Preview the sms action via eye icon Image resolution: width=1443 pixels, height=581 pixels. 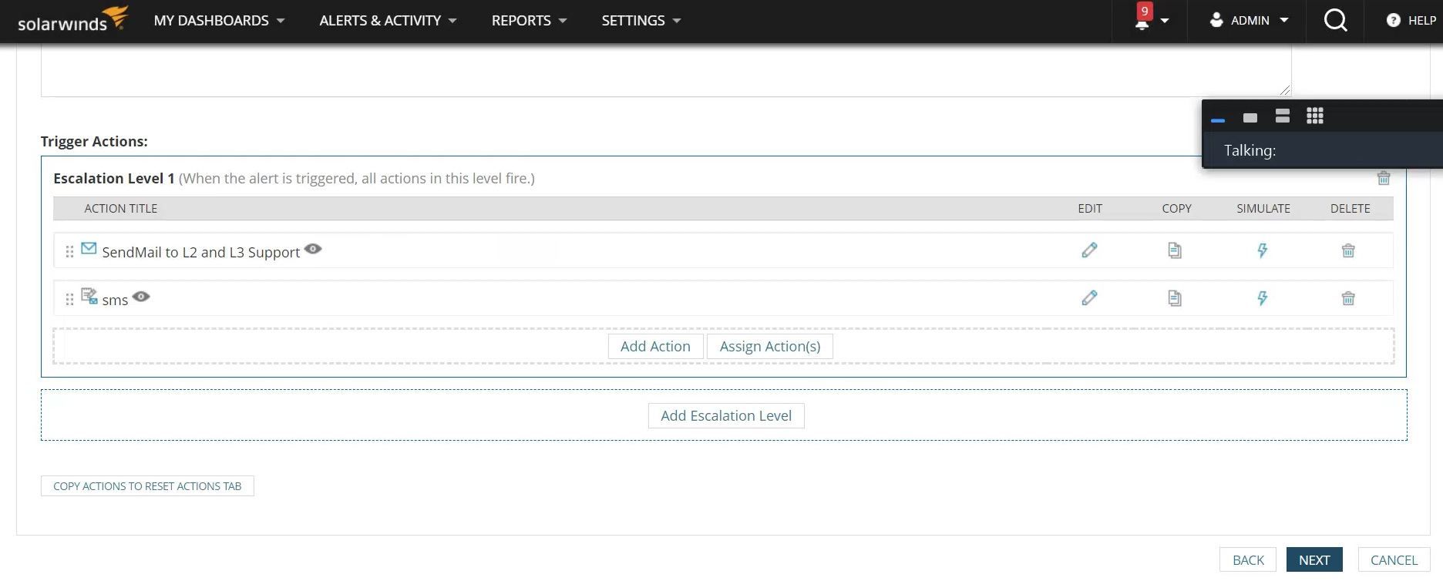(x=141, y=297)
